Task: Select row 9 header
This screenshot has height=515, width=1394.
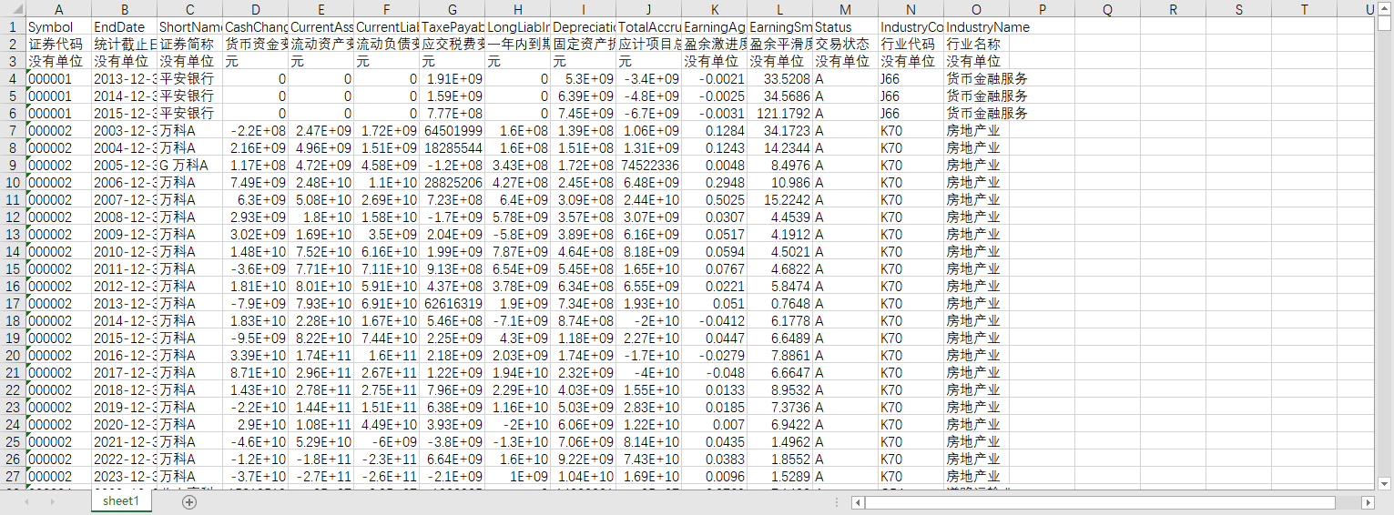Action: pyautogui.click(x=13, y=166)
